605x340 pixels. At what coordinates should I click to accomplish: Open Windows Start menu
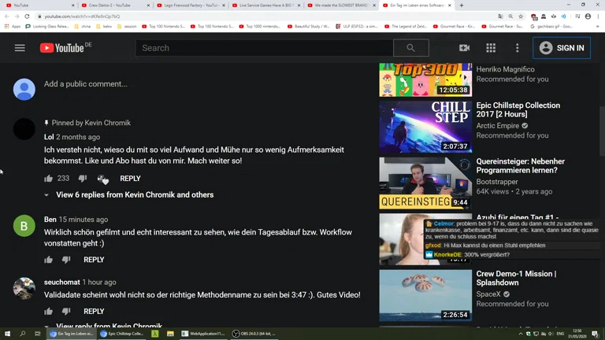pos(7,334)
